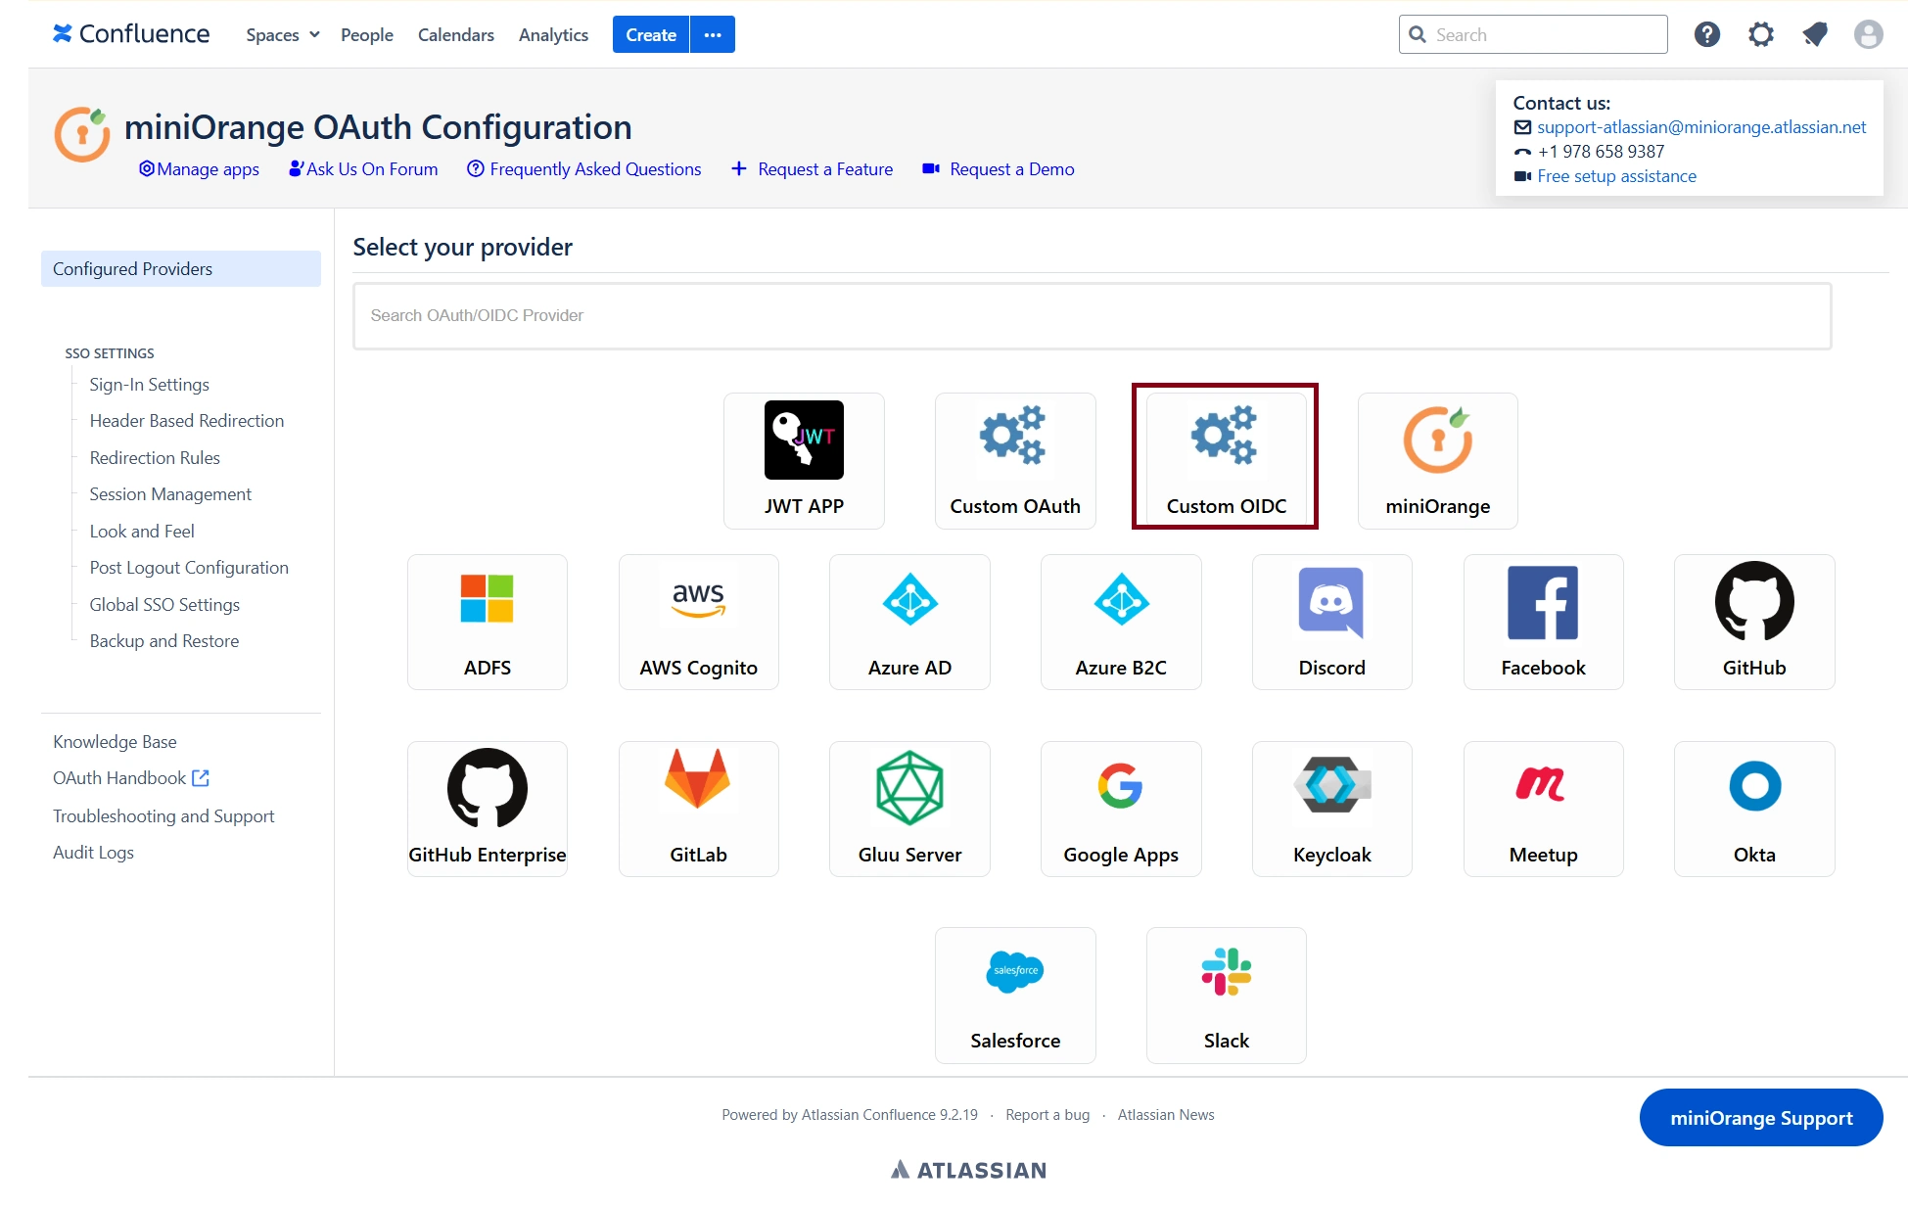Choose the Custom OAuth provider
The height and width of the screenshot is (1208, 1908).
click(x=1015, y=460)
